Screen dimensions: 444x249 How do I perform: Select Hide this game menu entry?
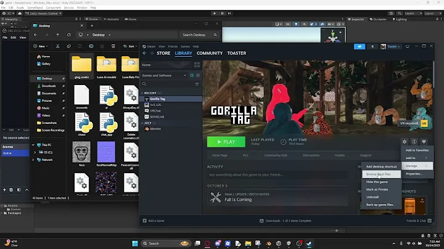[381, 182]
